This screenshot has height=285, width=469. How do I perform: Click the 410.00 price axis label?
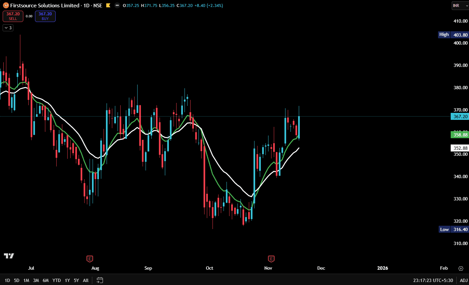pos(461,21)
